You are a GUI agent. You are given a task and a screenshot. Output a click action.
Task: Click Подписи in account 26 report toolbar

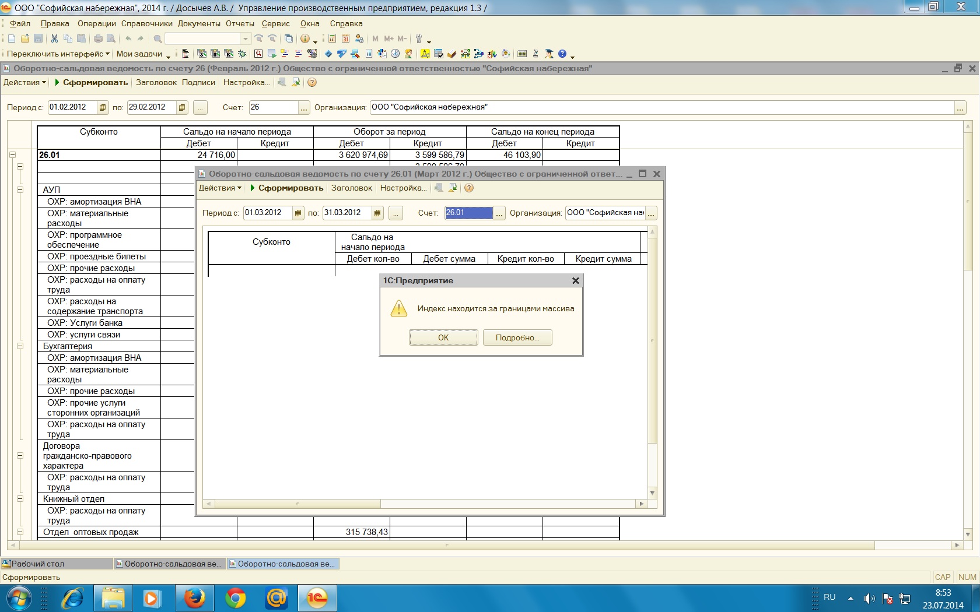click(198, 82)
